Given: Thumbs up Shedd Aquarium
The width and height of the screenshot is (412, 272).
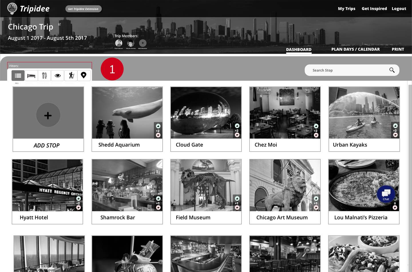Looking at the screenshot, I should (x=158, y=126).
